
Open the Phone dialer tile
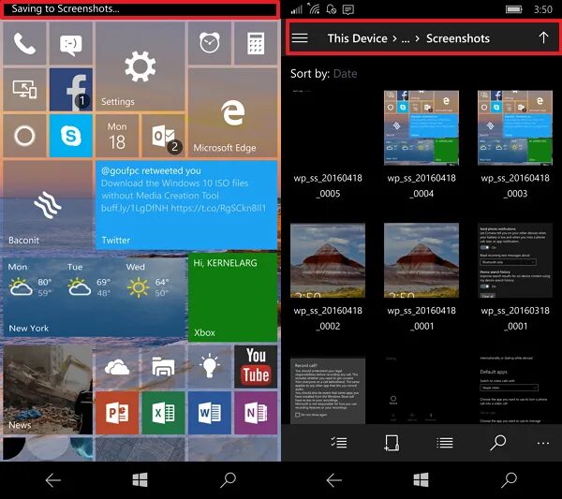point(24,43)
